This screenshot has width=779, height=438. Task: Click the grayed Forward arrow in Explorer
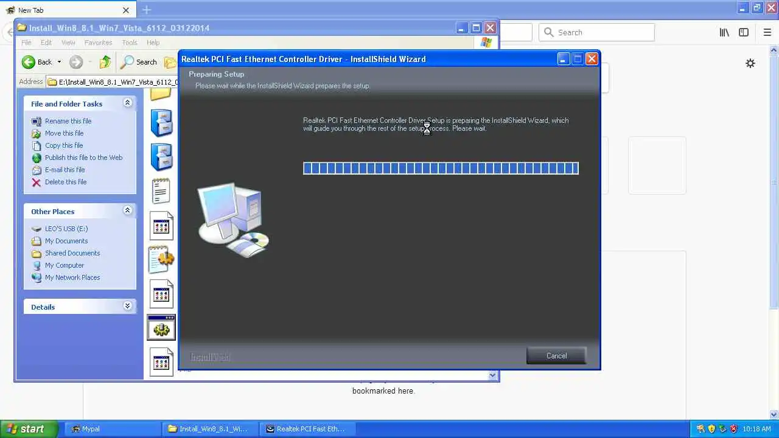[75, 62]
